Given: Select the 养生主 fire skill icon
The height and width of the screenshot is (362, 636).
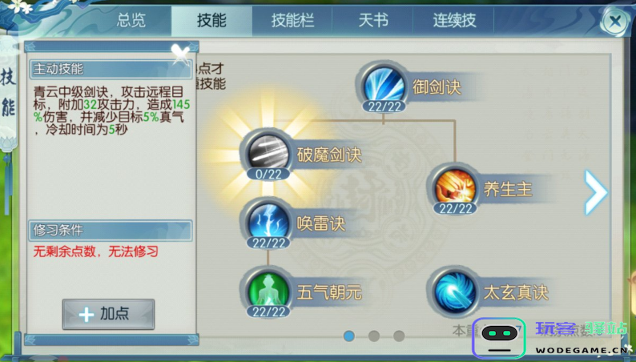Looking at the screenshot, I should pyautogui.click(x=455, y=187).
